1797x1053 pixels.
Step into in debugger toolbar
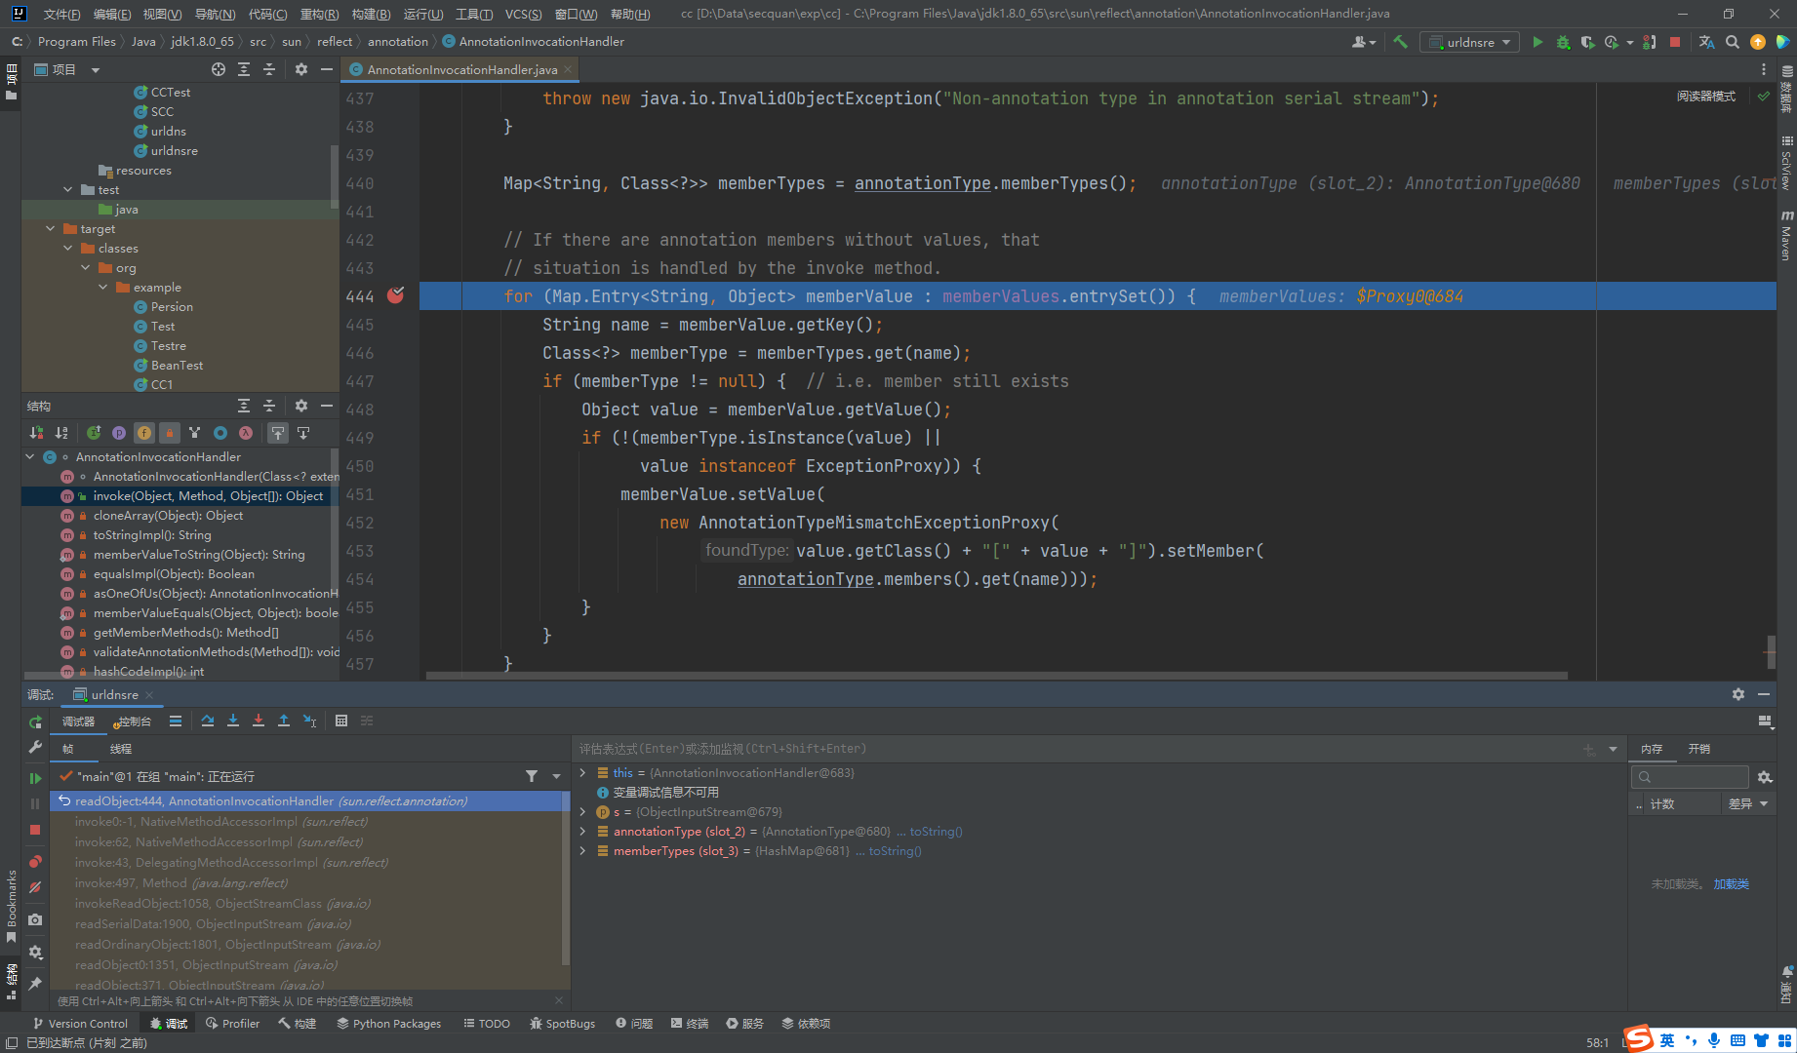point(233,721)
